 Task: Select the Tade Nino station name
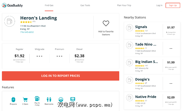point(146,44)
